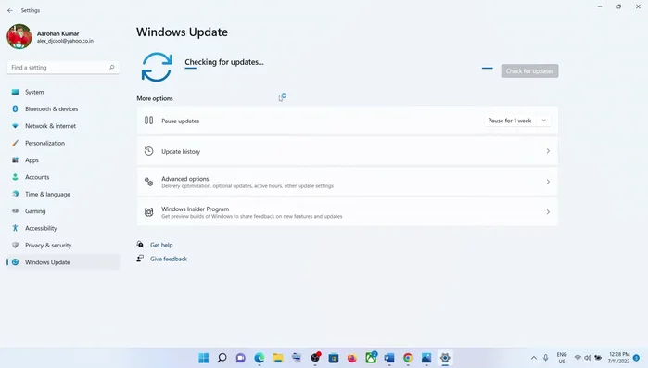The image size is (648, 368).
Task: Open Personalization settings
Action: click(x=63, y=143)
